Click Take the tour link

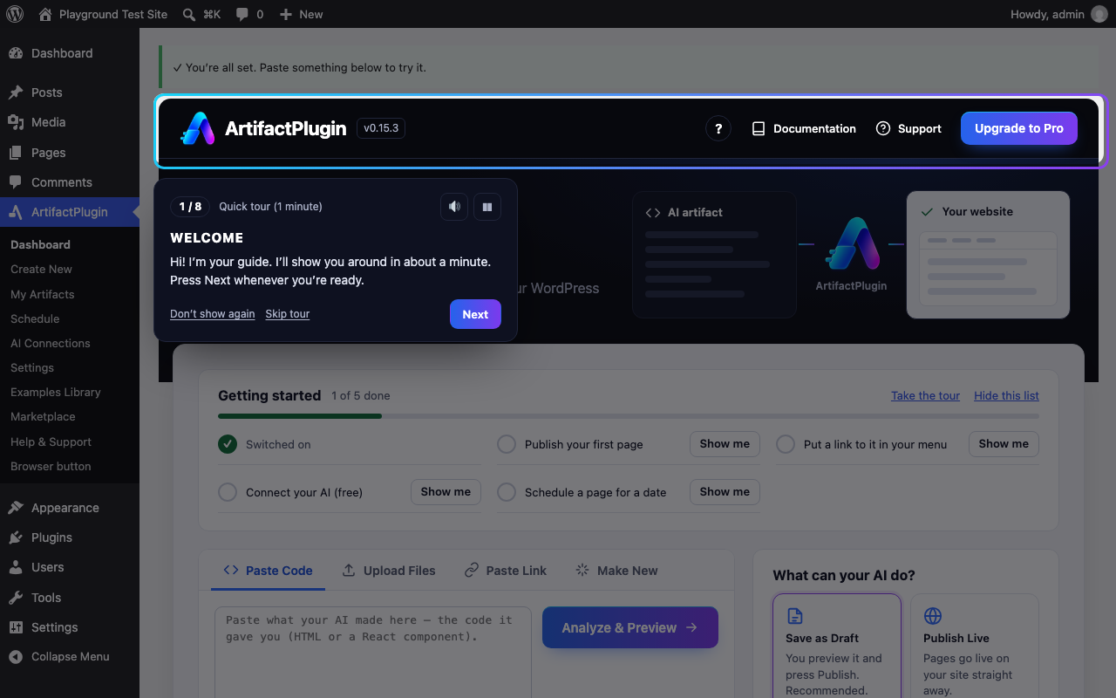(925, 395)
